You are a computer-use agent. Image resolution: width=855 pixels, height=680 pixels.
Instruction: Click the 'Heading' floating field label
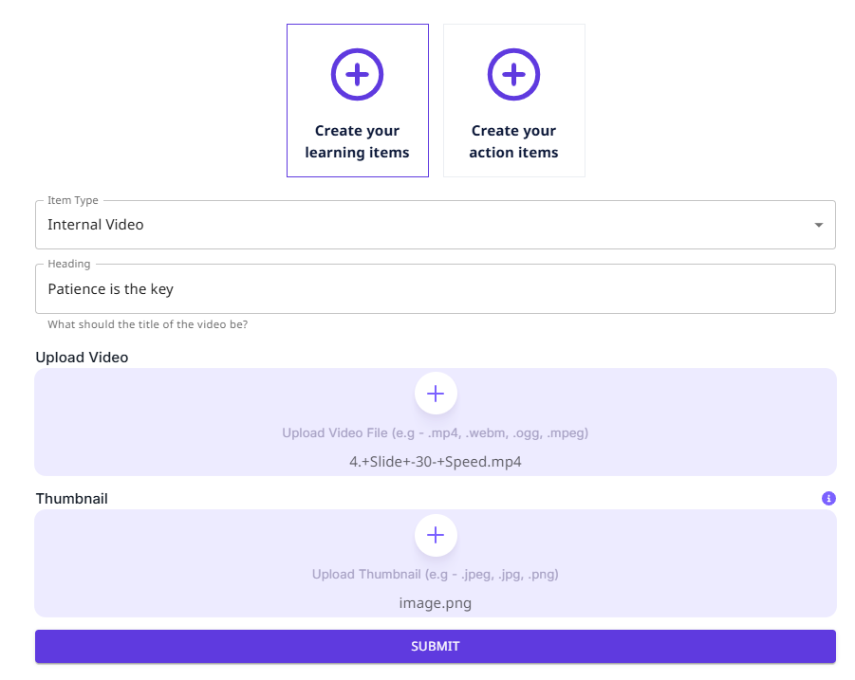click(x=69, y=264)
